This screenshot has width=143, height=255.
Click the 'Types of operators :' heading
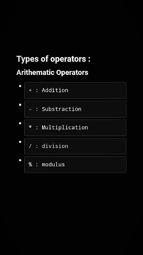click(53, 59)
